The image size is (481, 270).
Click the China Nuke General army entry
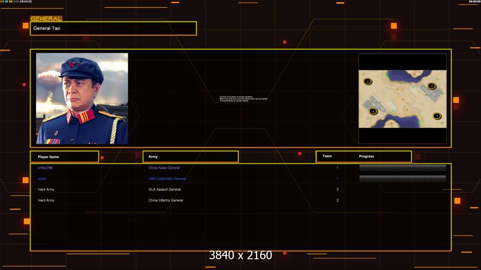coord(164,168)
